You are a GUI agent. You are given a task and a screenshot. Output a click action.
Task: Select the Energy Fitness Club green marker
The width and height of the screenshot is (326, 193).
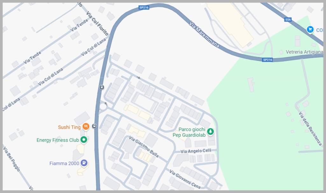84,140
